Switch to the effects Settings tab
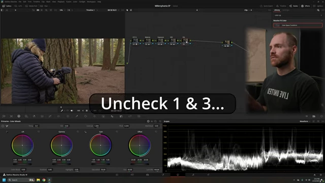Image resolution: width=325 pixels, height=183 pixels. pyautogui.click(x=285, y=10)
